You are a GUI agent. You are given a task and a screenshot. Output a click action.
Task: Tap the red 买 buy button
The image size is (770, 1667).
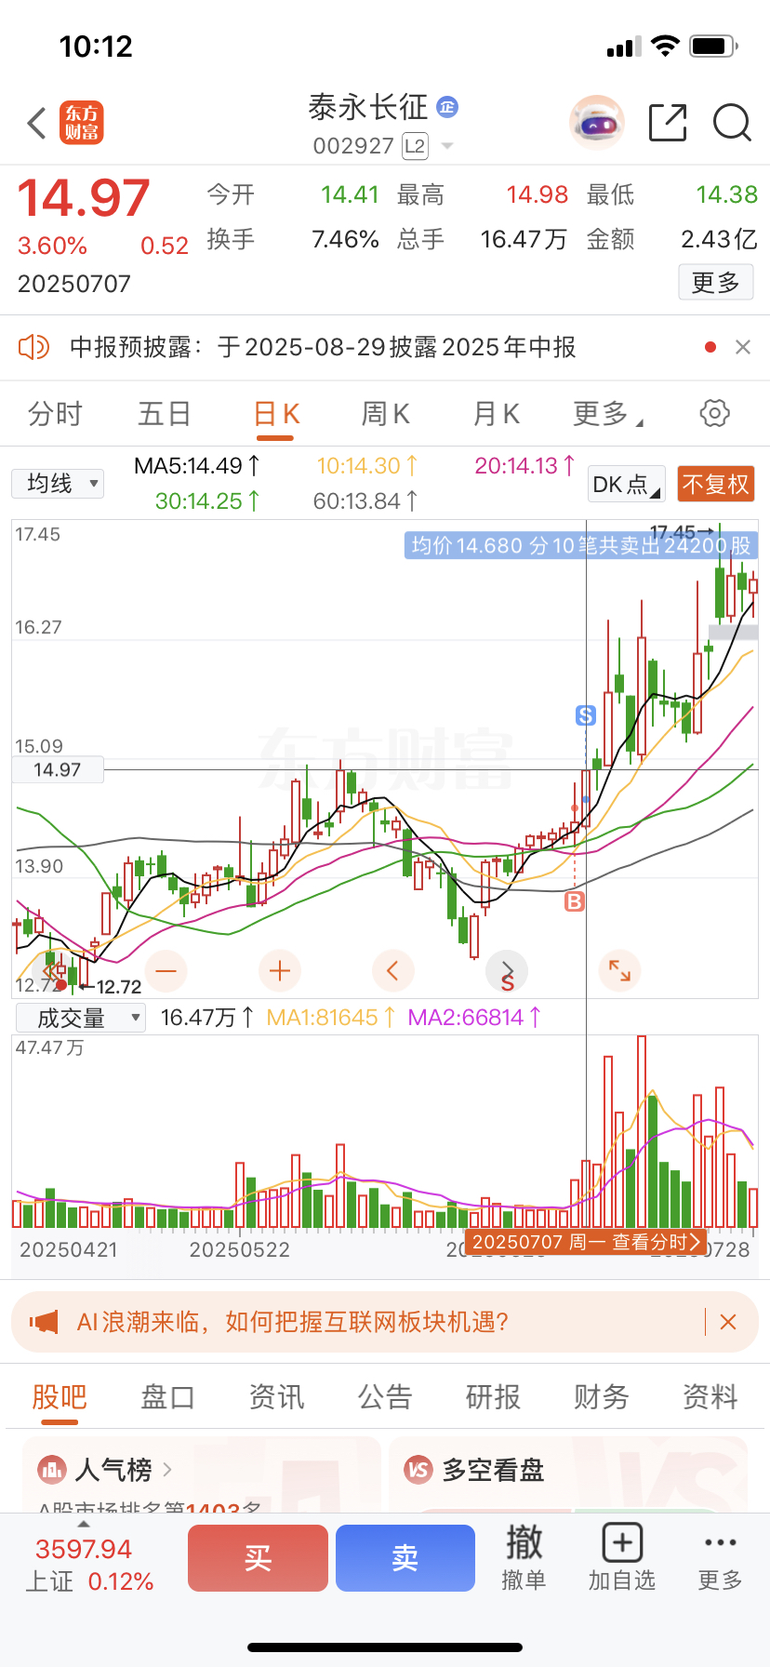point(258,1558)
